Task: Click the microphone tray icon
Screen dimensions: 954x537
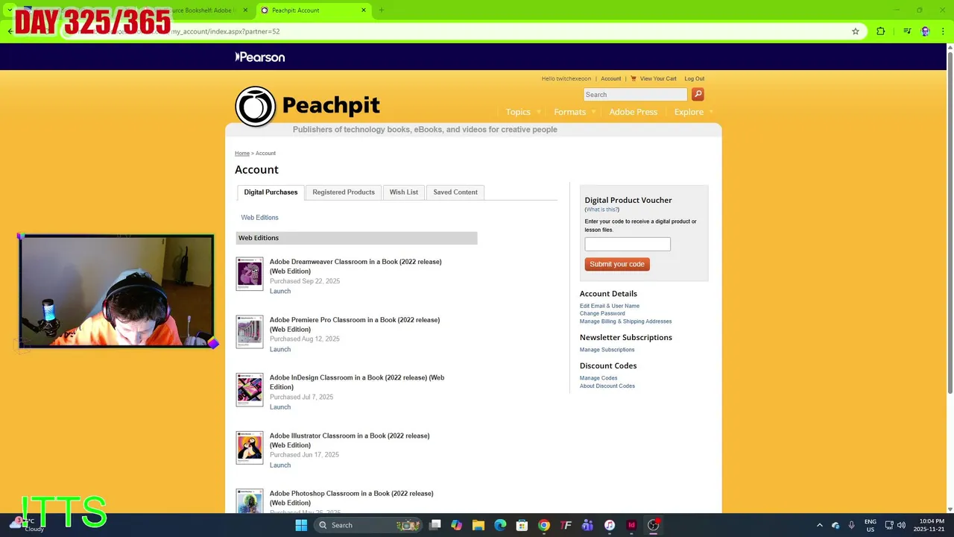Action: 851,525
